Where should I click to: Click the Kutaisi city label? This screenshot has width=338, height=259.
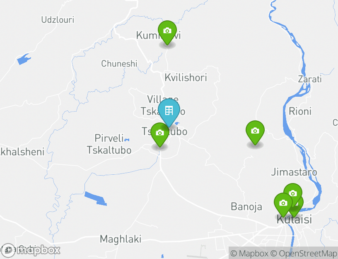(x=294, y=220)
